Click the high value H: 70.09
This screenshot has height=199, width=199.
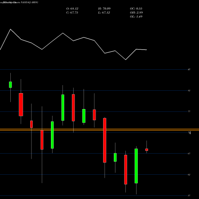point(104,9)
